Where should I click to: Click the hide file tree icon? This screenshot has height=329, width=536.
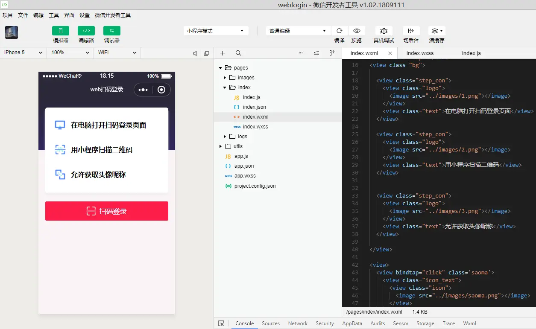tap(332, 53)
